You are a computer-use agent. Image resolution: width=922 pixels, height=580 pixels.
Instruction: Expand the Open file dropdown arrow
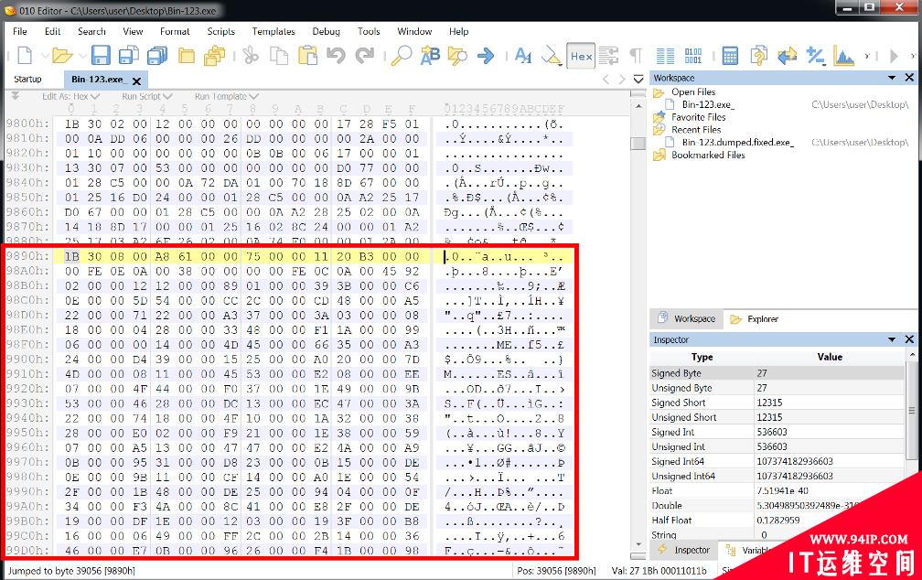click(82, 57)
